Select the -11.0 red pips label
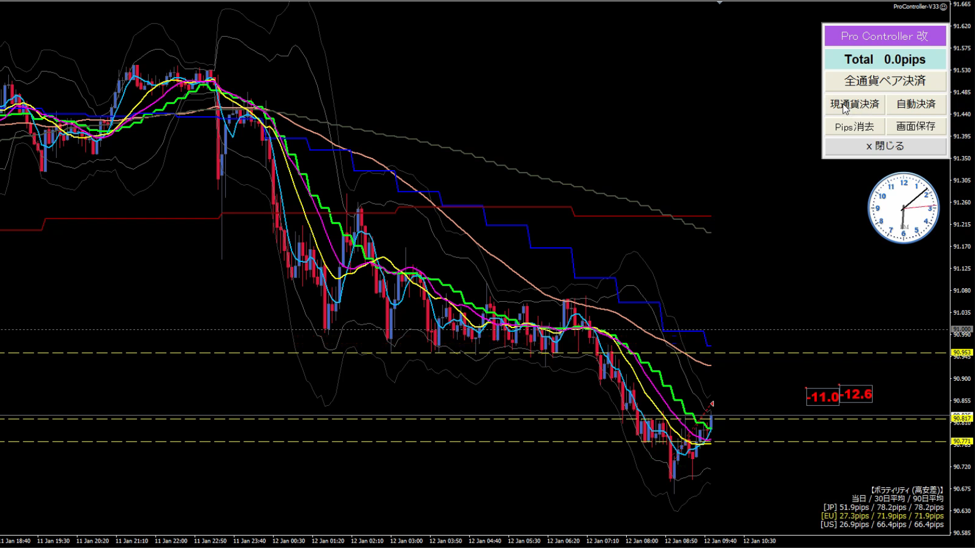This screenshot has width=975, height=548. pos(823,397)
